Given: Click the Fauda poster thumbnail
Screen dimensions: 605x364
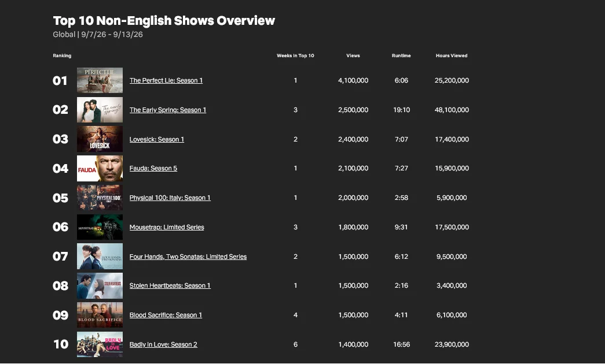Looking at the screenshot, I should coord(100,168).
